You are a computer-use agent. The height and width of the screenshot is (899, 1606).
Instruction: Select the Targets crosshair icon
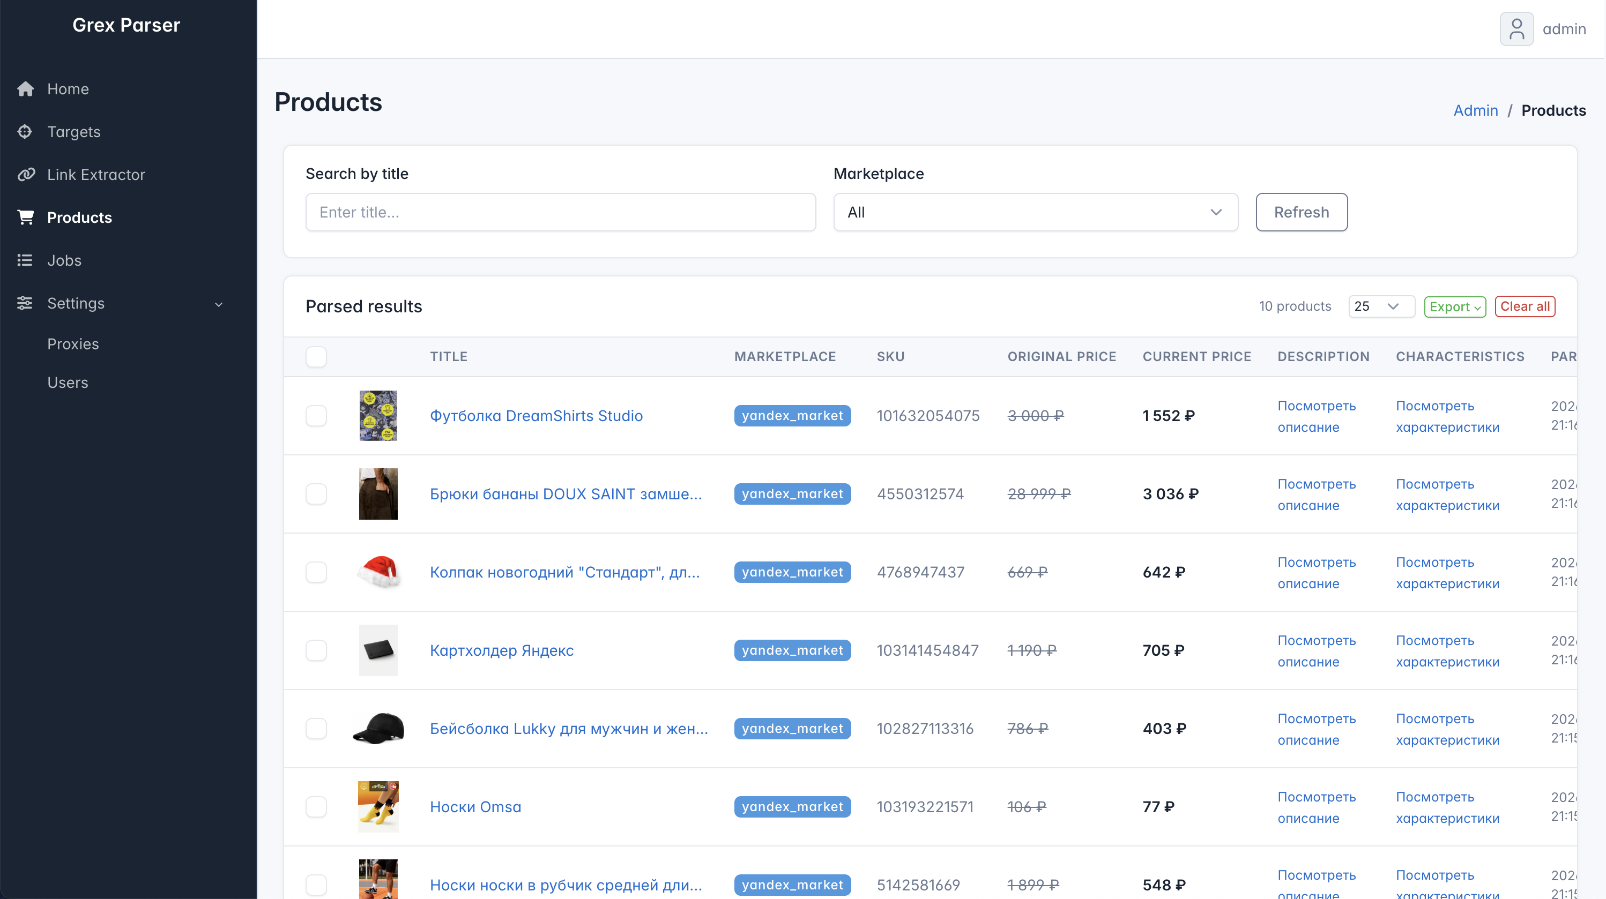pyautogui.click(x=25, y=131)
